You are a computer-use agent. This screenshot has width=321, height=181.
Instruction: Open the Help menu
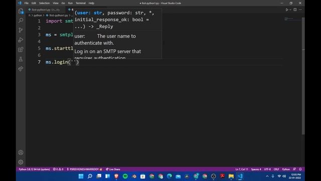click(91, 3)
